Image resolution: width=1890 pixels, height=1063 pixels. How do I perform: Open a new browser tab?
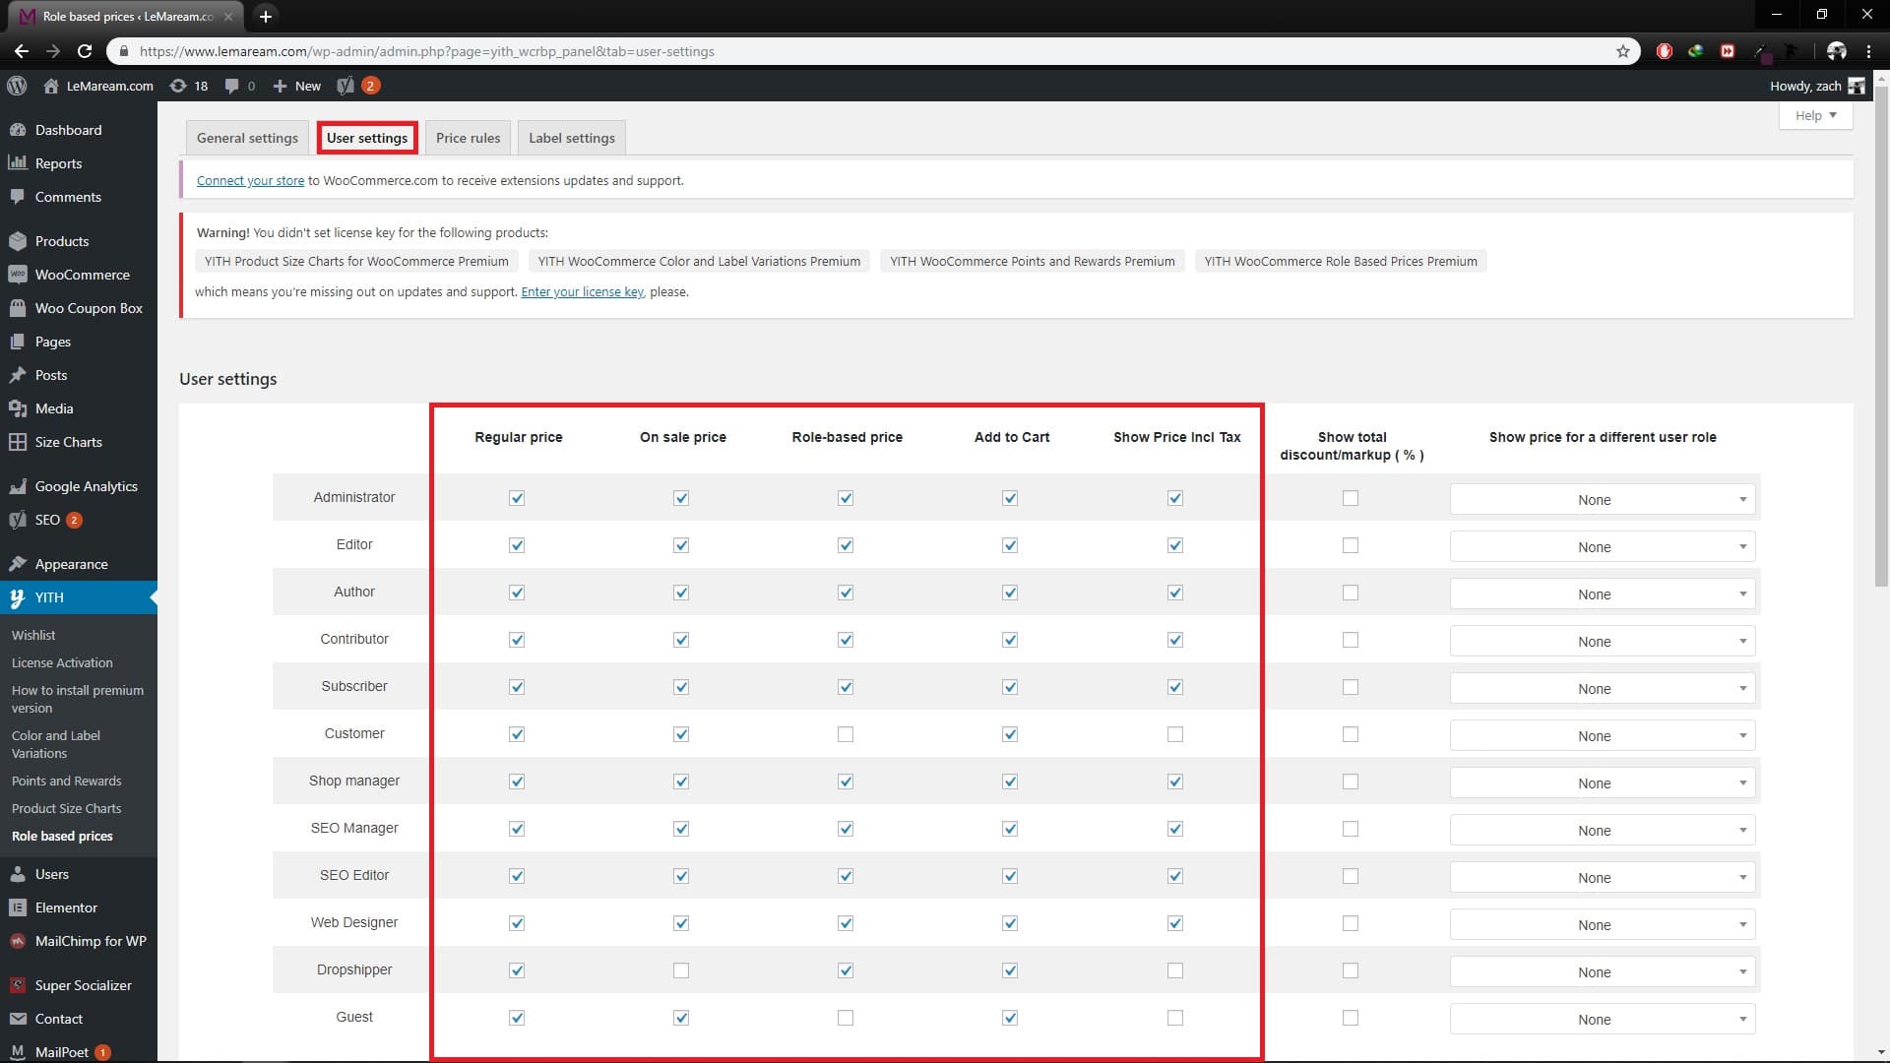point(265,16)
